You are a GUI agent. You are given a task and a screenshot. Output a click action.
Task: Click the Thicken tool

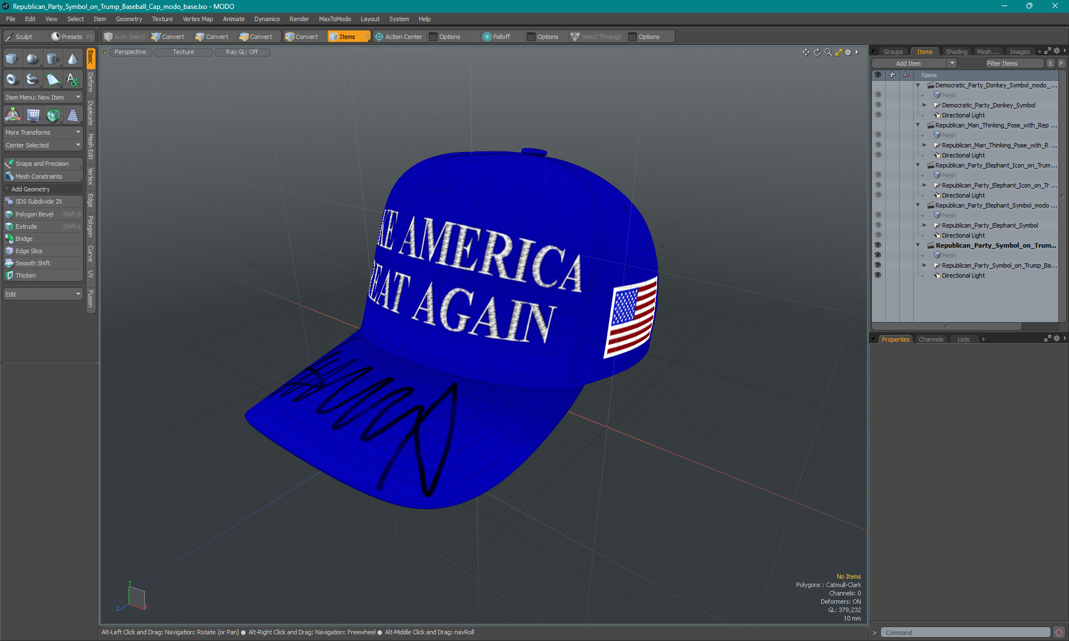point(43,275)
